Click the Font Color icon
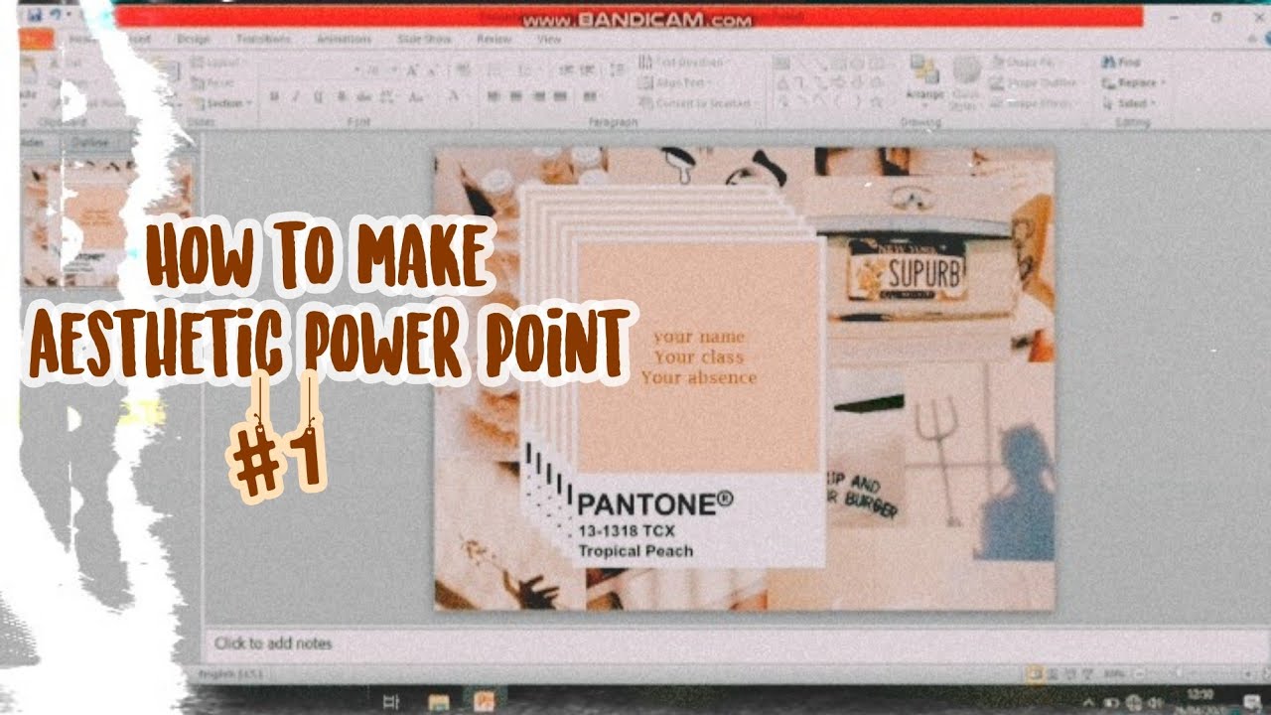The image size is (1271, 715). [x=454, y=96]
